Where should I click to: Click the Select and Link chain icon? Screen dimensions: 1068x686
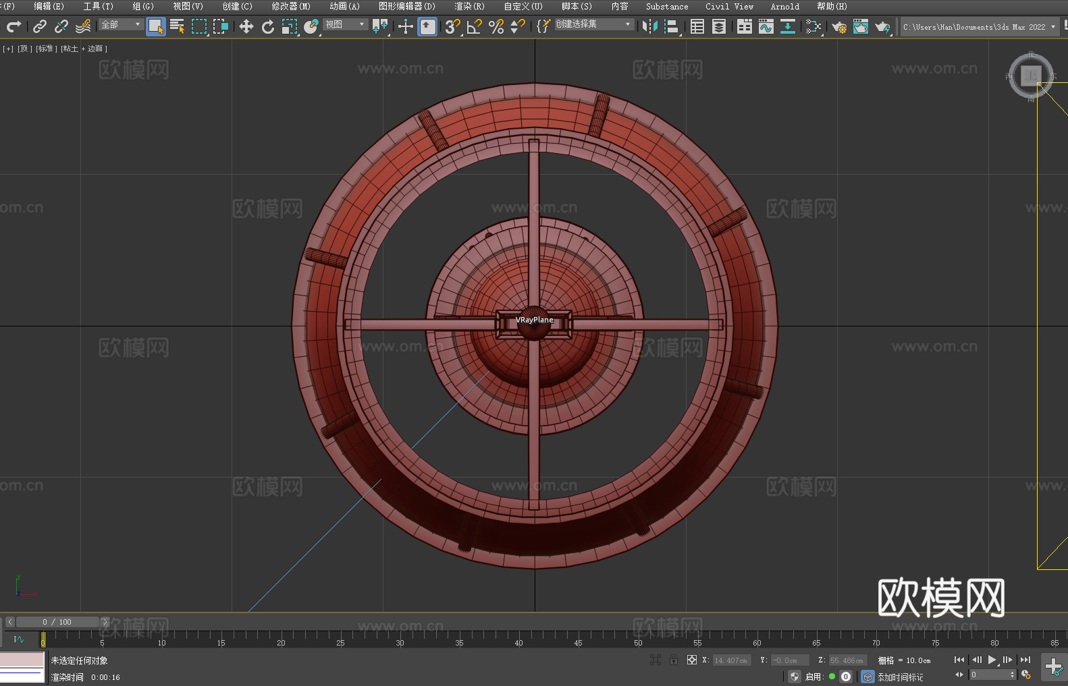click(x=40, y=26)
